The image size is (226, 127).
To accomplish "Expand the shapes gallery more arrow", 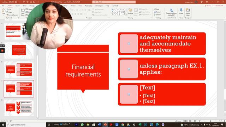I will 126,14.
